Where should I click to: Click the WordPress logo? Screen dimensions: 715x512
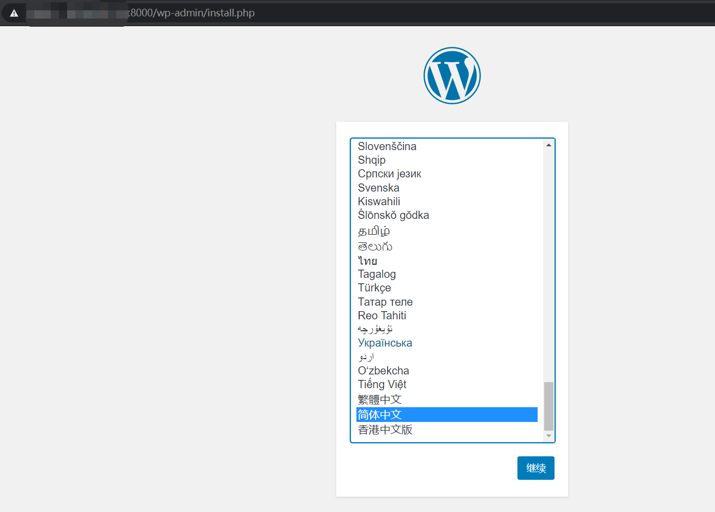coord(452,75)
